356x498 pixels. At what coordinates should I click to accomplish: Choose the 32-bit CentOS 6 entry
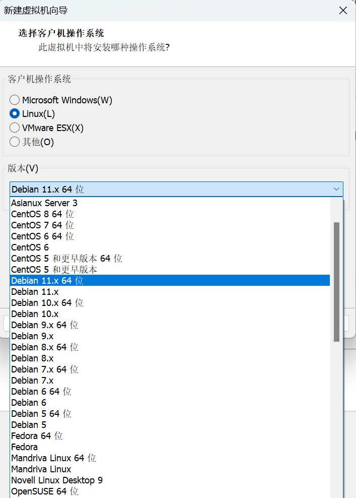click(170, 247)
